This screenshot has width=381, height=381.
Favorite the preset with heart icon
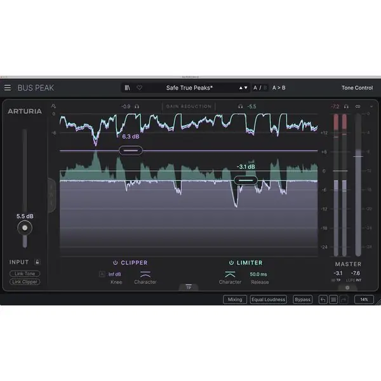tap(139, 88)
